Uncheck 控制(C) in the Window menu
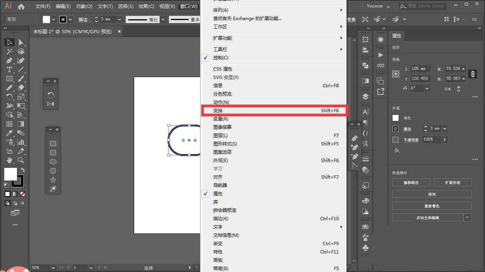The width and height of the screenshot is (485, 272). 274,58
